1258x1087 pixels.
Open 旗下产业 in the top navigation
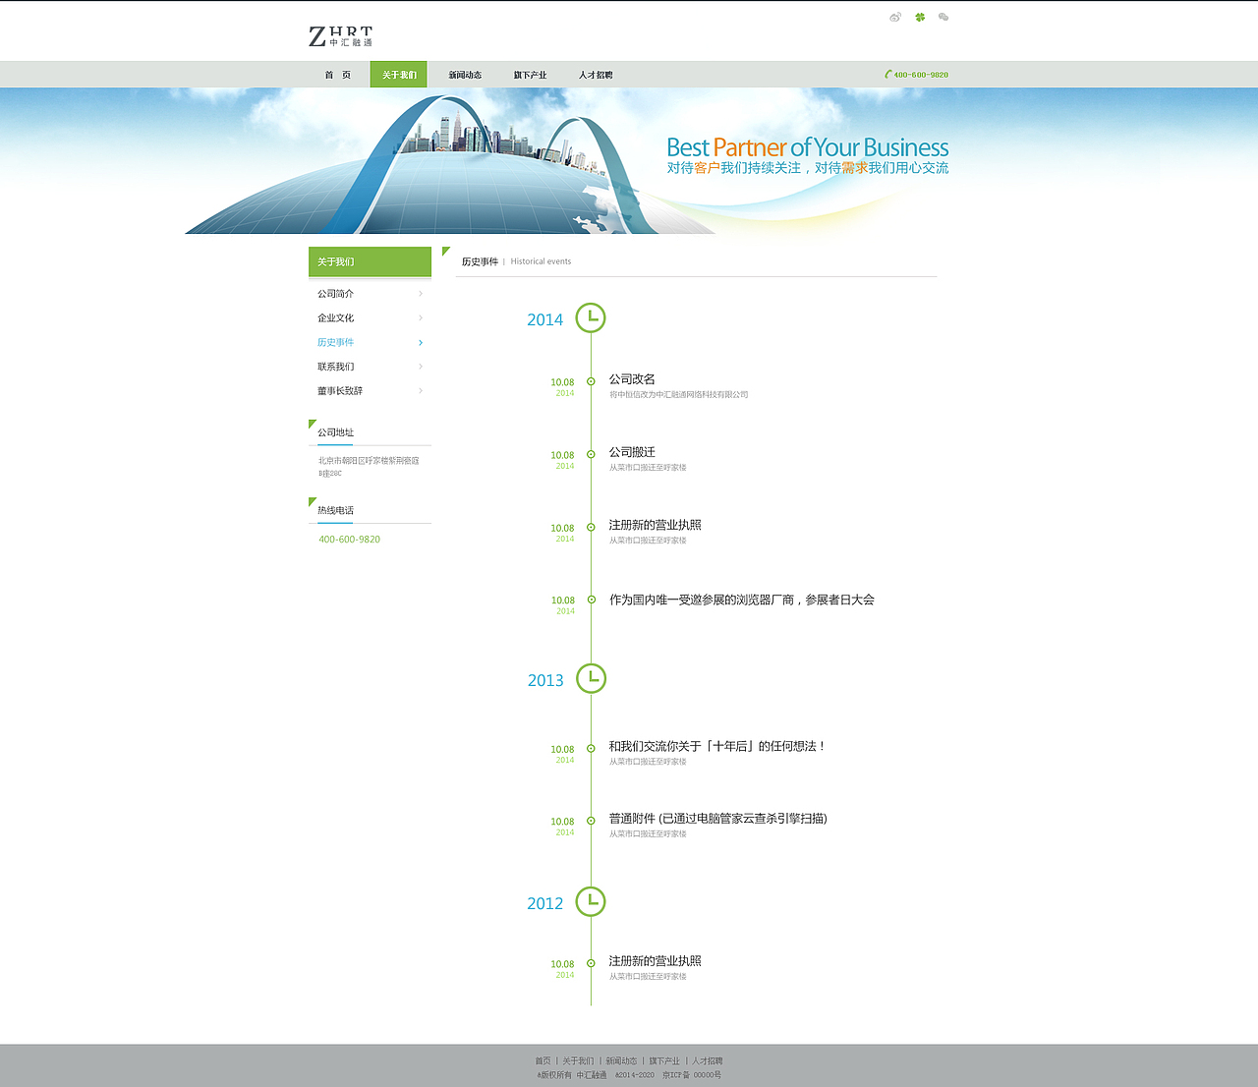coord(530,75)
